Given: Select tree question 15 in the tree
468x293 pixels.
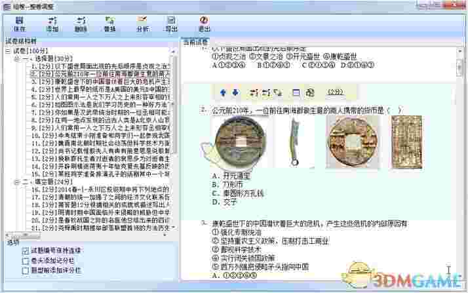Looking at the screenshot, I should (100, 174).
